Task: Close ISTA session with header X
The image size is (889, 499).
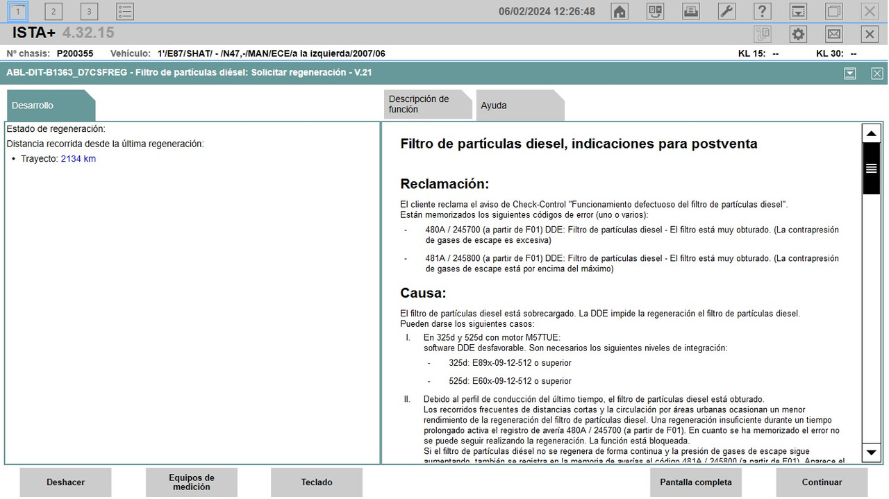Action: pos(870,34)
